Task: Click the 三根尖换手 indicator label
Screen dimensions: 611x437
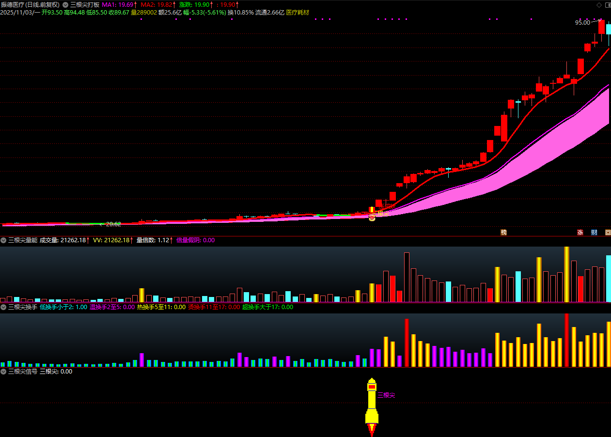Action: pos(23,307)
